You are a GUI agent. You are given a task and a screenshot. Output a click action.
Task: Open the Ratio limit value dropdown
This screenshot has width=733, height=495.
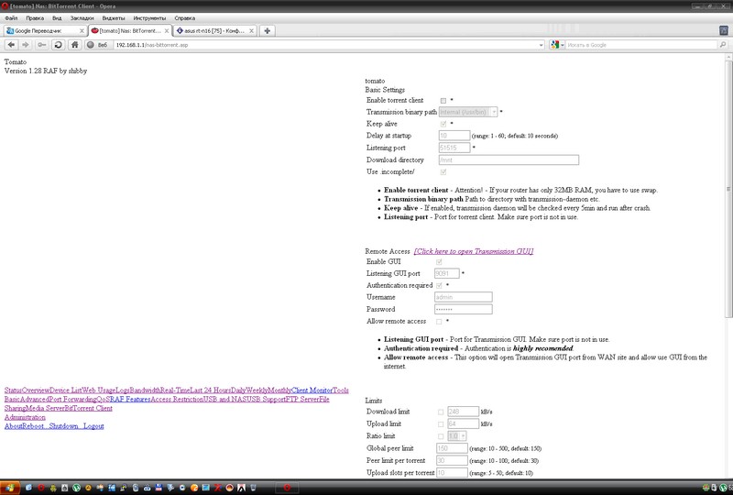(x=456, y=436)
